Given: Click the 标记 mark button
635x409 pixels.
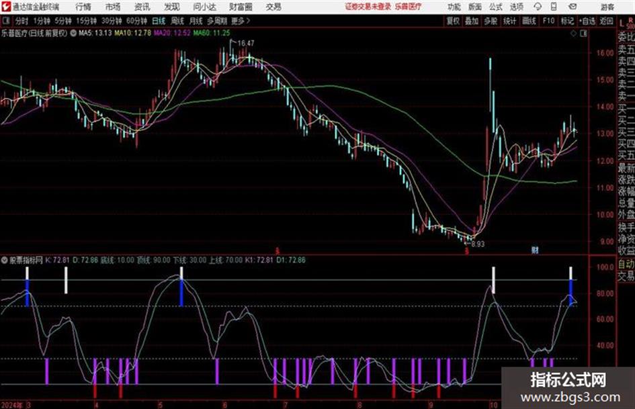Looking at the screenshot, I should point(567,21).
